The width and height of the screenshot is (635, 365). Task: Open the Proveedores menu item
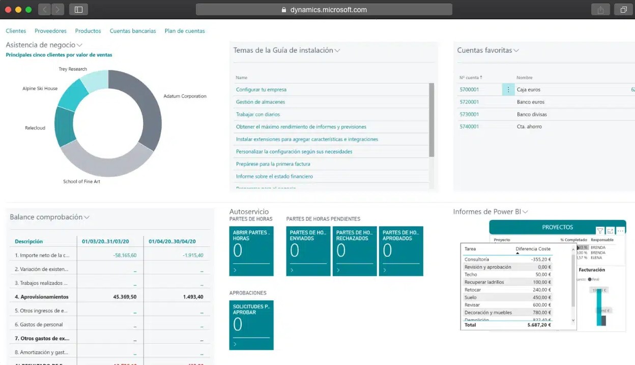[x=50, y=31]
